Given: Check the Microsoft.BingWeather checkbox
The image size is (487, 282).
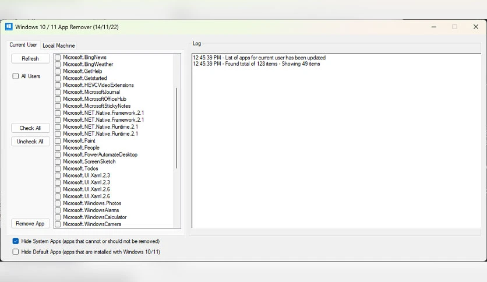Looking at the screenshot, I should pyautogui.click(x=58, y=64).
